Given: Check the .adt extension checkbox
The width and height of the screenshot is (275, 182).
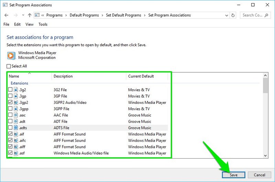Looking at the screenshot, I should [x=10, y=121].
